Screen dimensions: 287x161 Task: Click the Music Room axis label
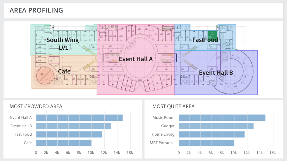[x=163, y=118]
